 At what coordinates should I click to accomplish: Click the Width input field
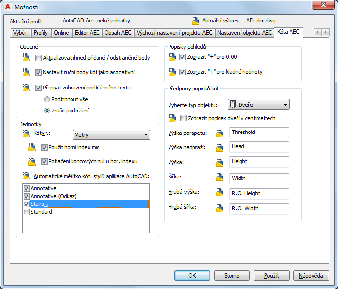point(259,178)
